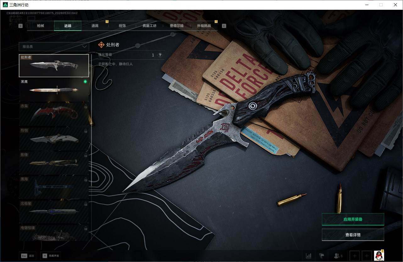Click the Esc 返回 button
This screenshot has height=262, width=403.
(x=27, y=256)
